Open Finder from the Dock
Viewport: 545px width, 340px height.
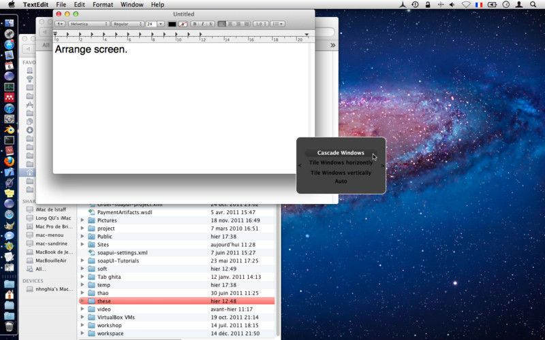(9, 23)
